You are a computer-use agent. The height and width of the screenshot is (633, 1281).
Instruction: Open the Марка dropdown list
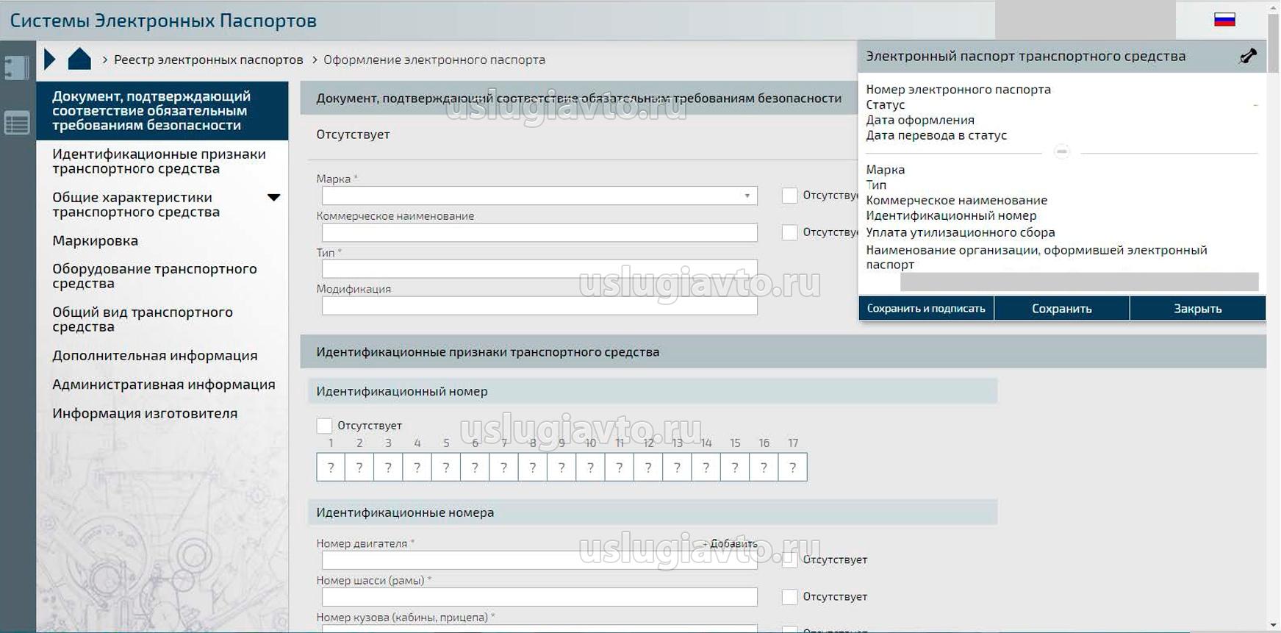pyautogui.click(x=747, y=196)
